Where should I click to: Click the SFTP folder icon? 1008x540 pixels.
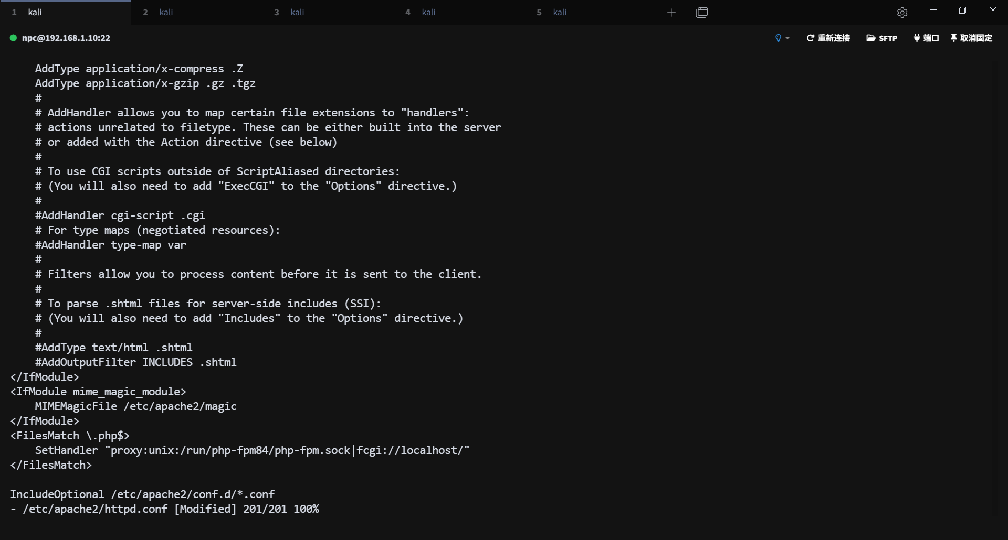(870, 38)
